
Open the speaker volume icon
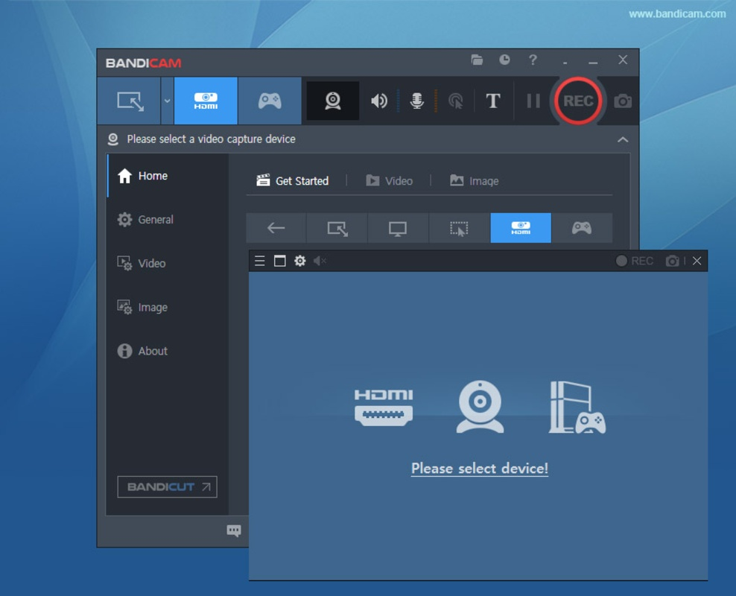tap(379, 101)
